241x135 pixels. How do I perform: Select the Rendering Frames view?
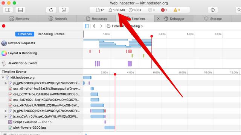51,34
